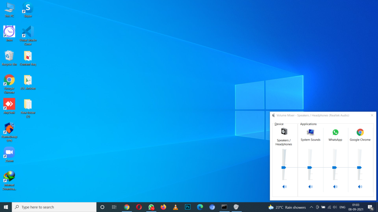Open the notification Action Center
Viewport: 378px width, 212px height.
371,207
